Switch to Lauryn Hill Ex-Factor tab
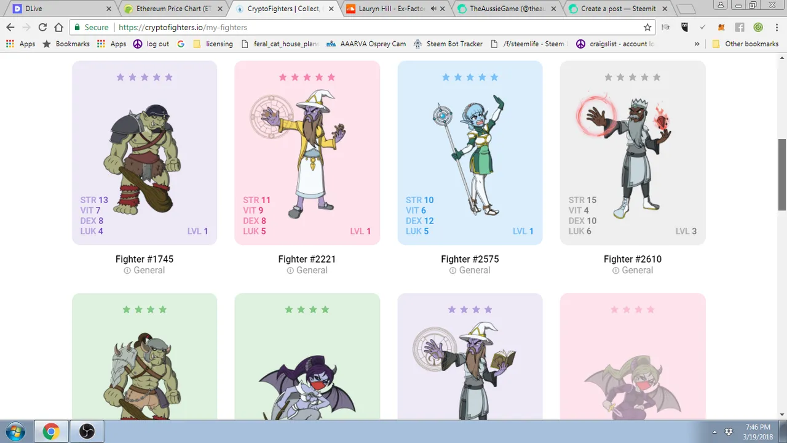This screenshot has height=443, width=787. (x=393, y=9)
